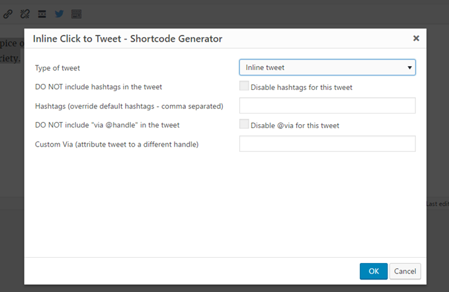Confirm with the OK button

(x=374, y=271)
